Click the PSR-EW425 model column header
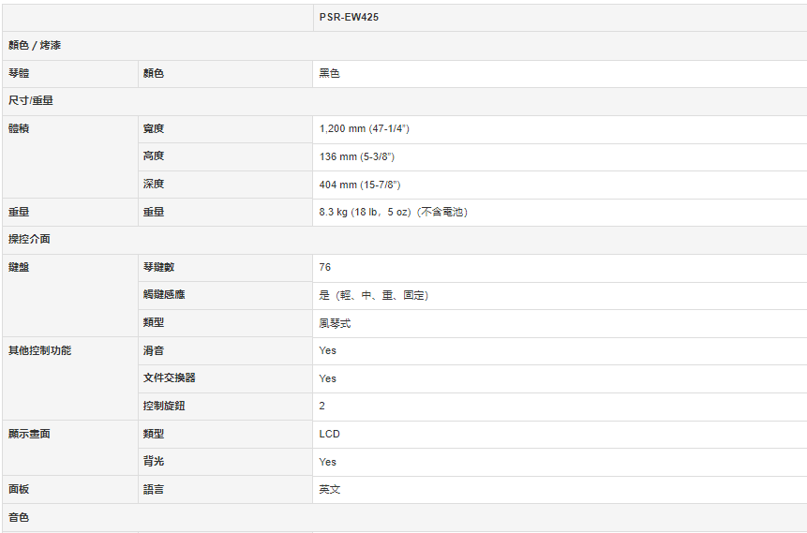 click(x=349, y=17)
